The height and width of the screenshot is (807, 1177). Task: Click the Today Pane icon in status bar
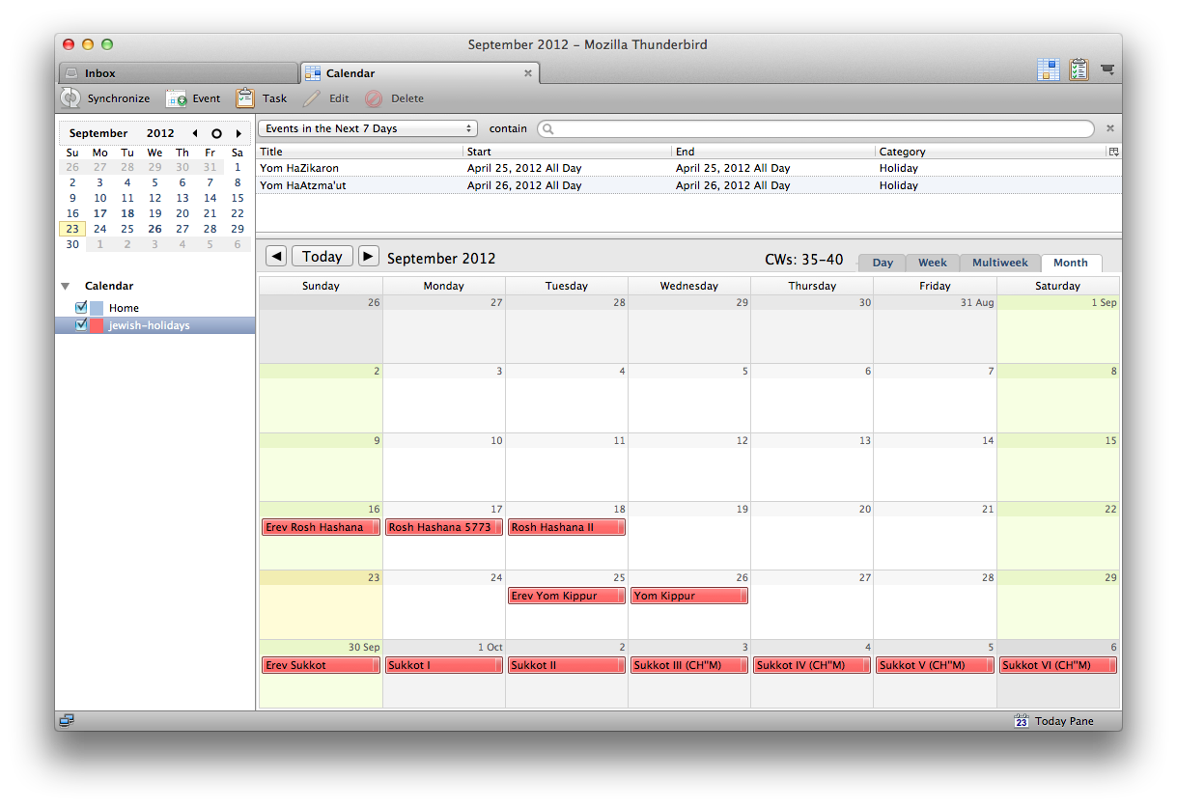(x=1022, y=721)
